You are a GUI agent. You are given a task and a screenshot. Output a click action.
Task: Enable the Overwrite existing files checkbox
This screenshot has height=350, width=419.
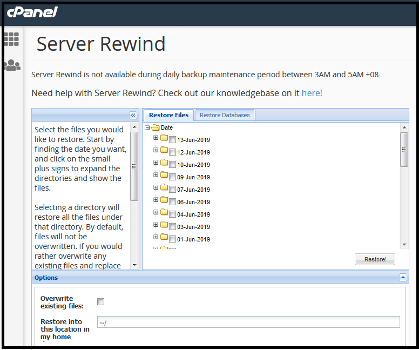coord(100,302)
